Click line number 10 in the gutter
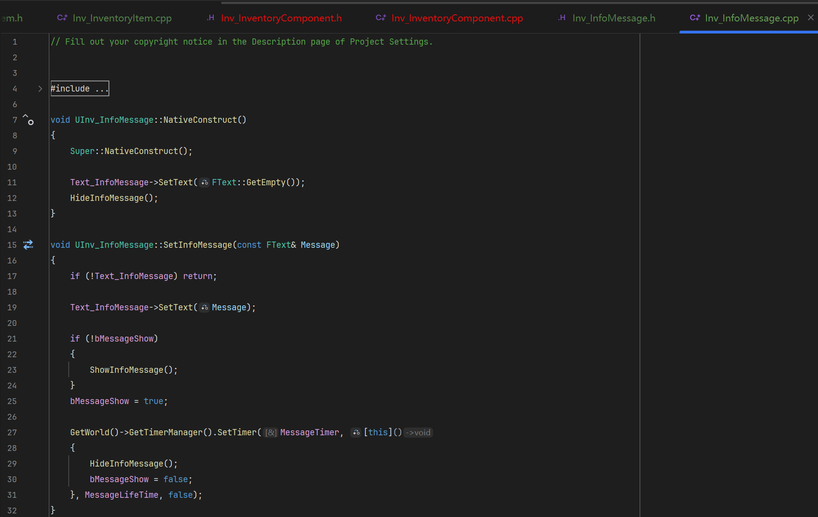Viewport: 818px width, 517px height. pyautogui.click(x=12, y=167)
